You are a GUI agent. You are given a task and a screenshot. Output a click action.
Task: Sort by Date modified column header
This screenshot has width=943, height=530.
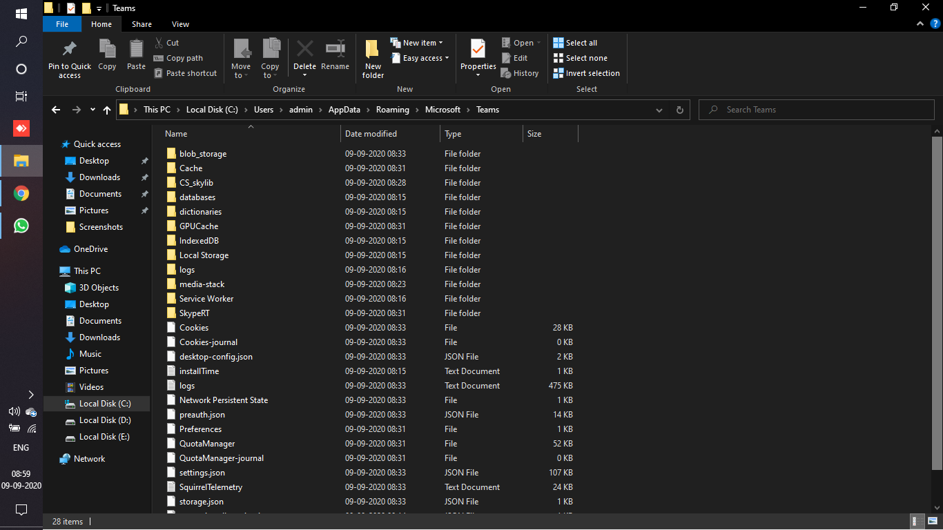390,134
